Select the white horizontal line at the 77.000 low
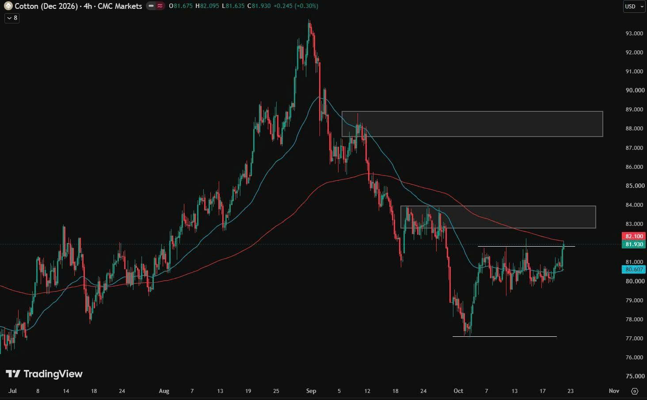 (x=505, y=337)
